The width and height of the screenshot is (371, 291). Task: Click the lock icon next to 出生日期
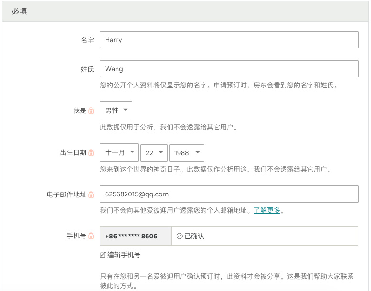click(91, 153)
